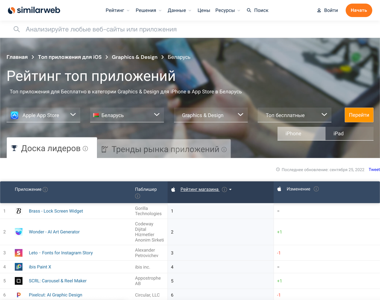Click the Начать orange button
The width and height of the screenshot is (380, 300).
click(359, 10)
